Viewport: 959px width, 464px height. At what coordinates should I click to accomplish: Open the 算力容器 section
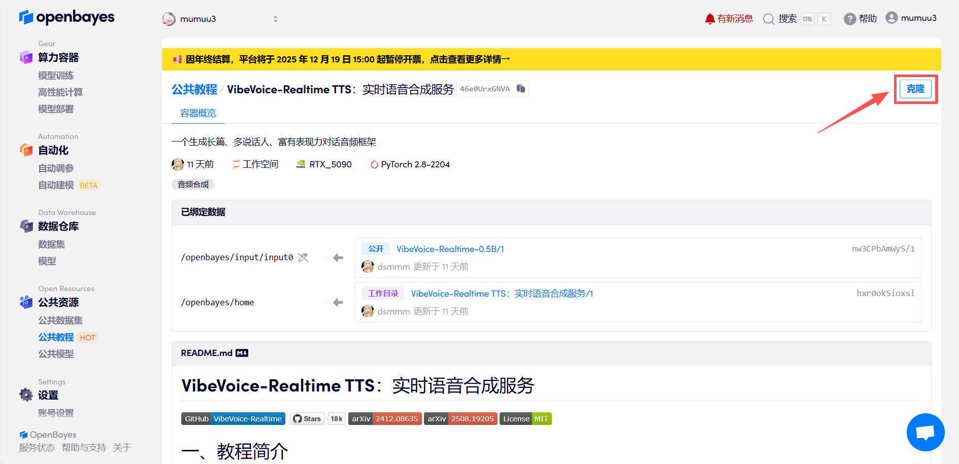(x=58, y=57)
